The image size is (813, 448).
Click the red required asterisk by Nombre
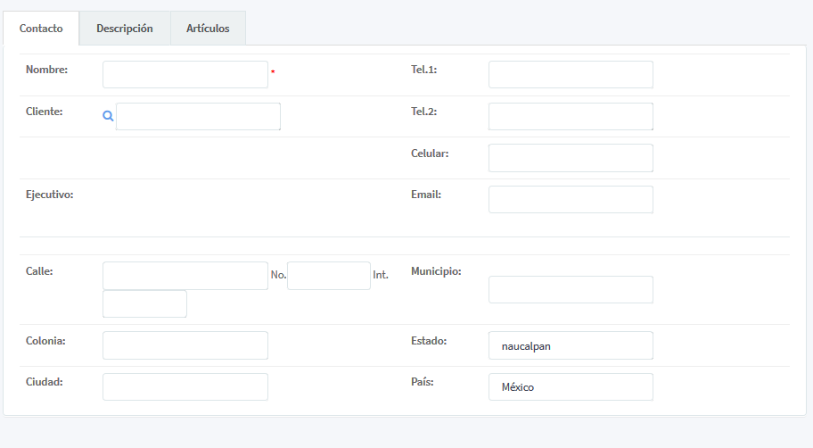tap(273, 73)
